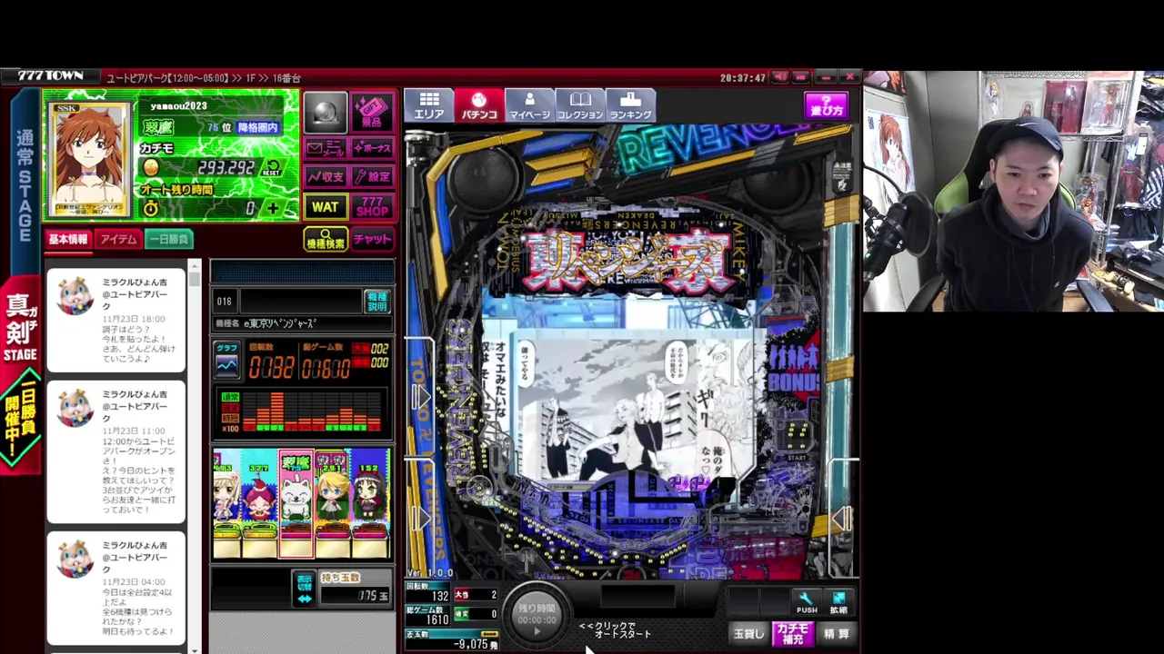Open the チャット chat button
This screenshot has width=1164, height=654.
[372, 239]
